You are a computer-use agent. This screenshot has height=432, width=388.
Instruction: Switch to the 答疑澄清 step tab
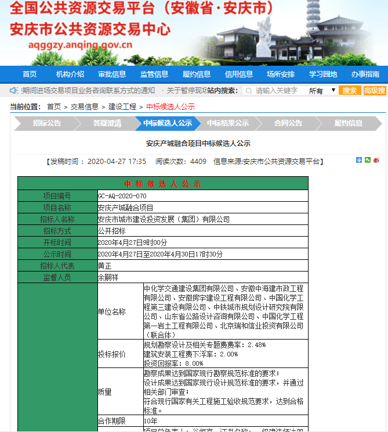(x=107, y=123)
